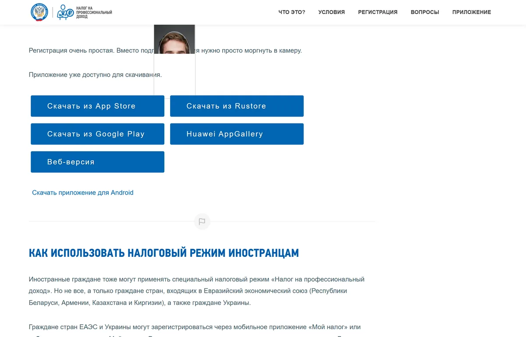Click the paragraph starting with 'Иностранные граждане тоже могут'

click(x=197, y=291)
